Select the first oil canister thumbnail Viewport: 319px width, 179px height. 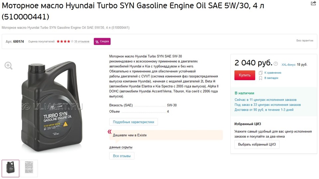coord(11,168)
